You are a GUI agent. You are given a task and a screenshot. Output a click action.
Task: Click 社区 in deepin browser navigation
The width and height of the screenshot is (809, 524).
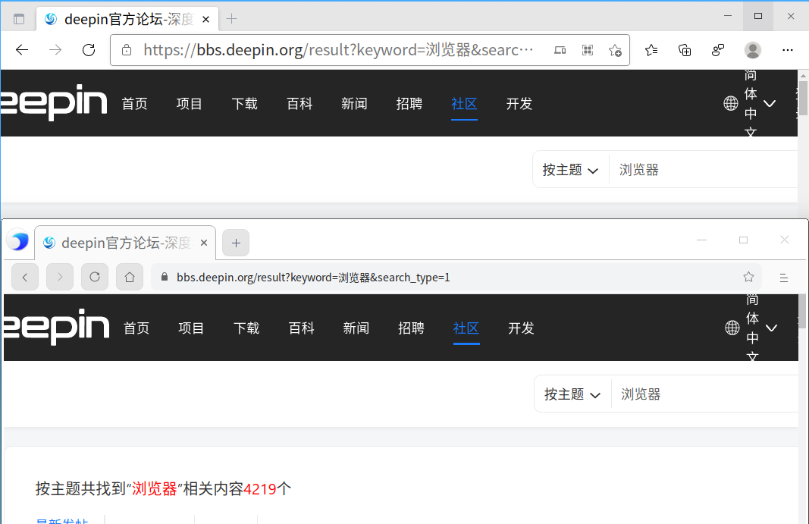click(466, 328)
